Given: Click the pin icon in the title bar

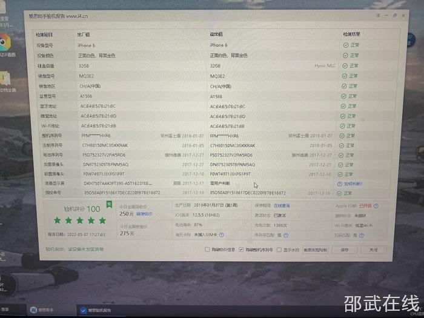Looking at the screenshot, I should click(377, 15).
